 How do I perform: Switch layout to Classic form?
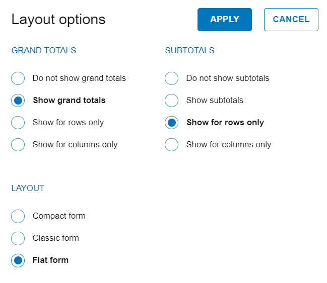[18, 238]
